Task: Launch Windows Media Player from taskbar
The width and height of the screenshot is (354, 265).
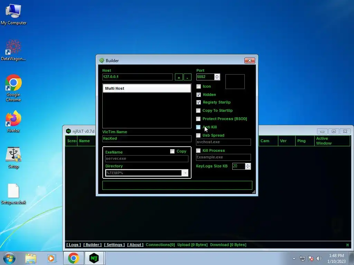Action: click(x=51, y=258)
